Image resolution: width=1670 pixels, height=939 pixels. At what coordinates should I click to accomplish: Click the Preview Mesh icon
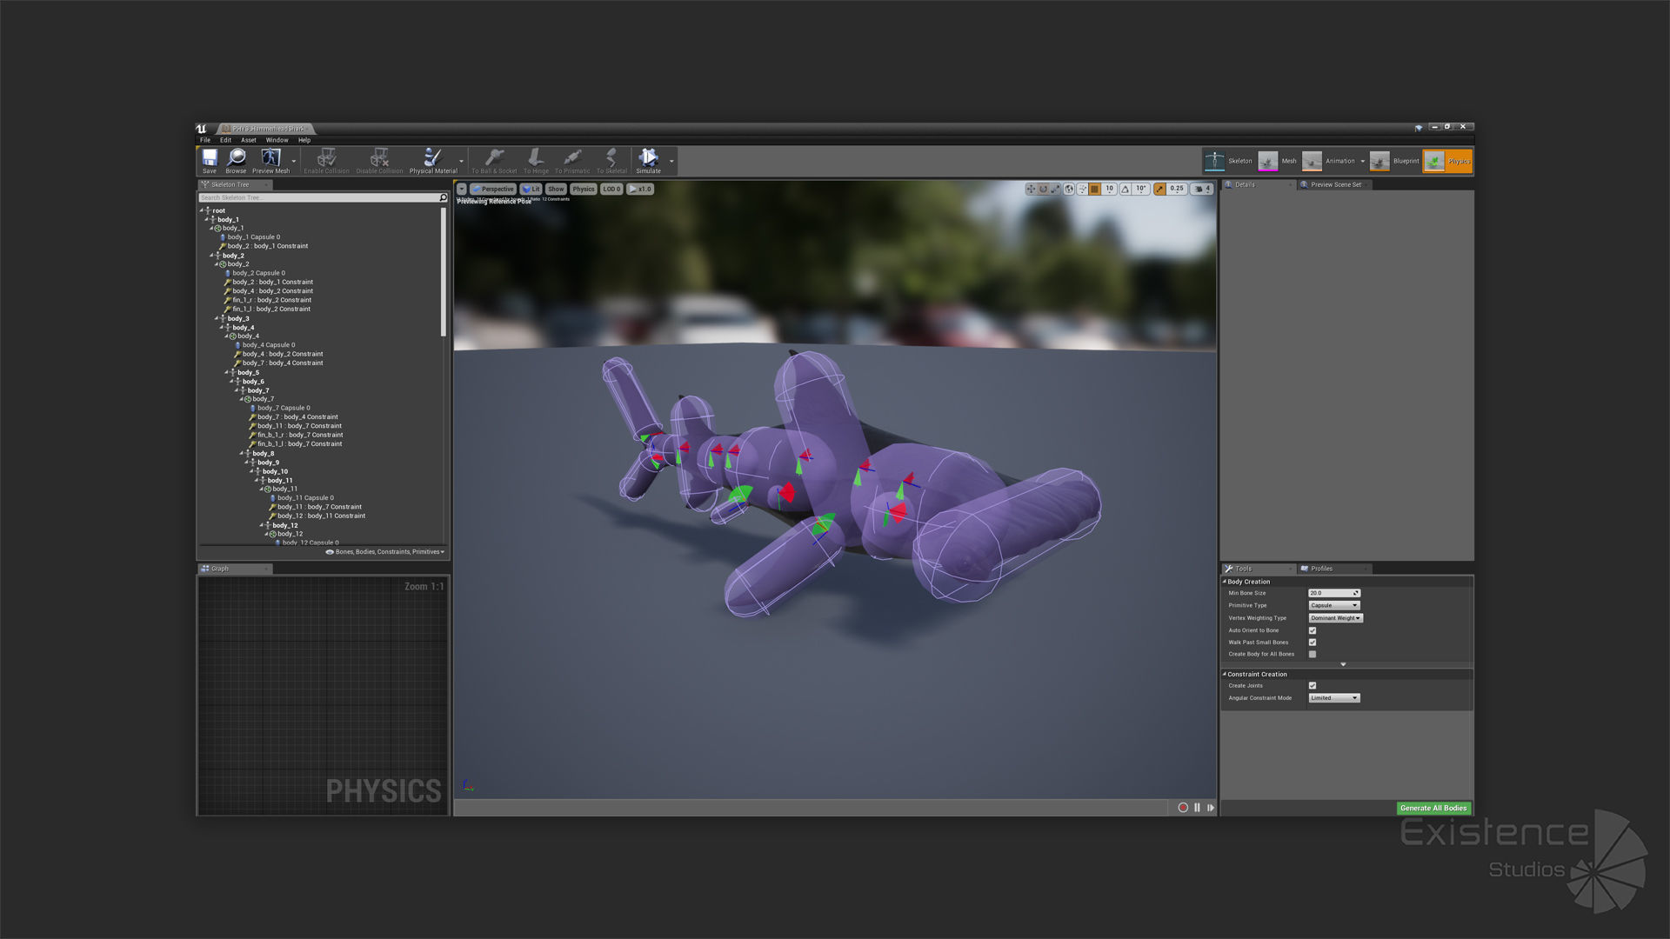click(x=271, y=159)
